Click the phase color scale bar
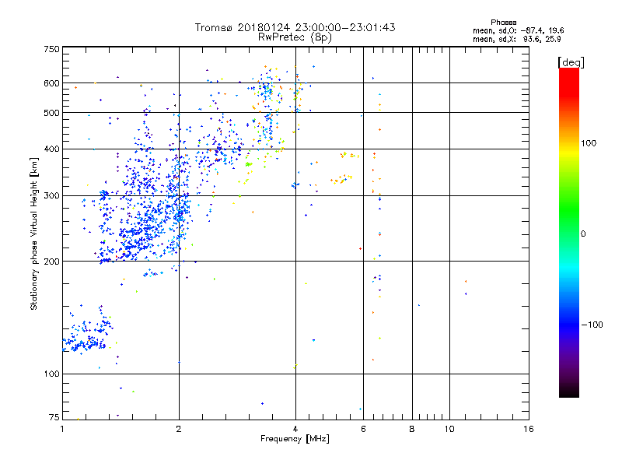622x467 pixels. coord(569,232)
